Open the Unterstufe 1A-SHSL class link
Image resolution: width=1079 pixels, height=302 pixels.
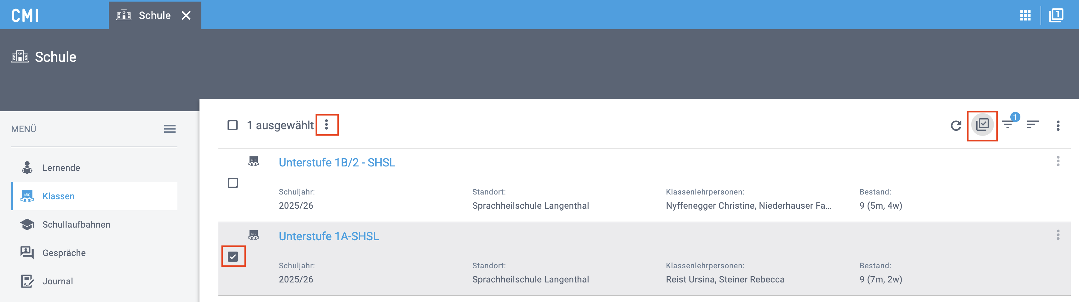329,236
